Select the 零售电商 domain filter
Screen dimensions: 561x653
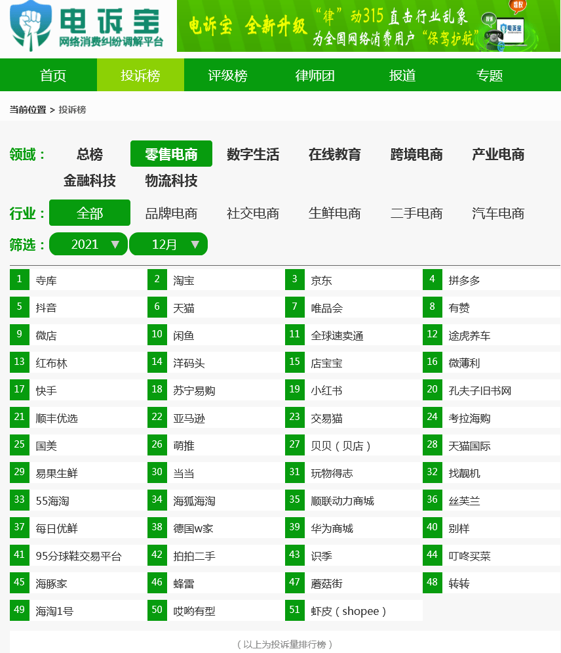(171, 154)
